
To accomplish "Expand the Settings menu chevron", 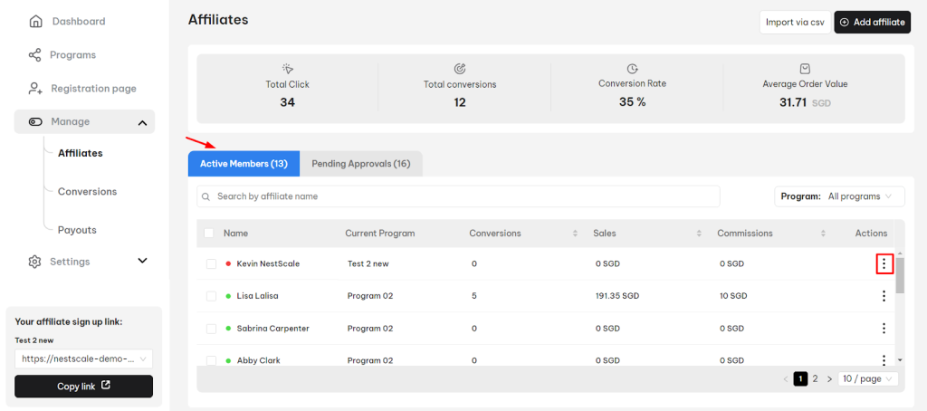I will 142,261.
